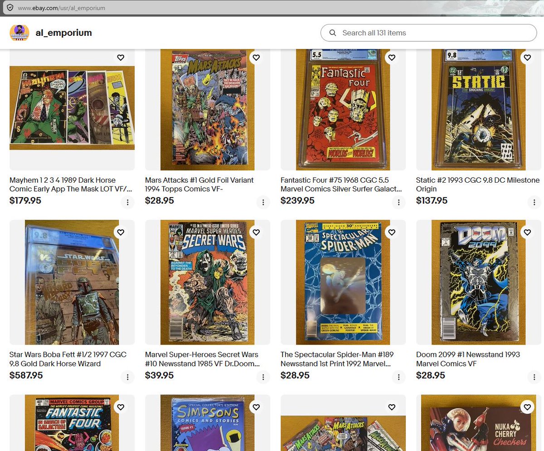Add Mayhem 1 2 3 4 lot to watchlist
Screen dimensions: 544x451
[x=121, y=58]
